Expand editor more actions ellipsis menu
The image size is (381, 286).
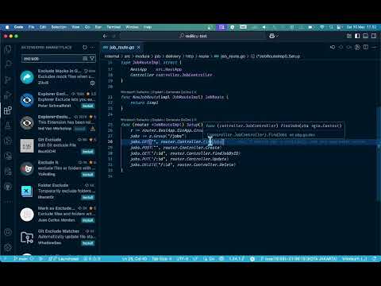[x=374, y=47]
